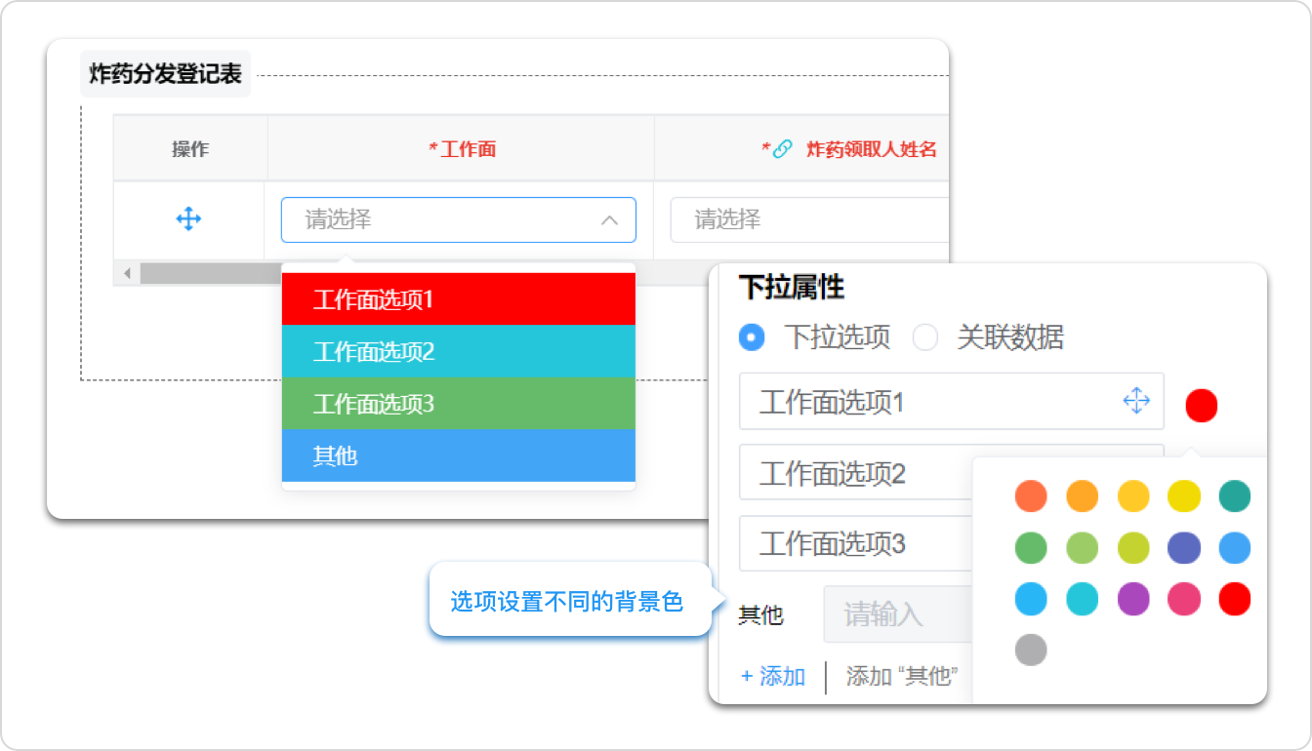
Task: Click the table's horizontal scrollbar left arrow
Action: (127, 273)
